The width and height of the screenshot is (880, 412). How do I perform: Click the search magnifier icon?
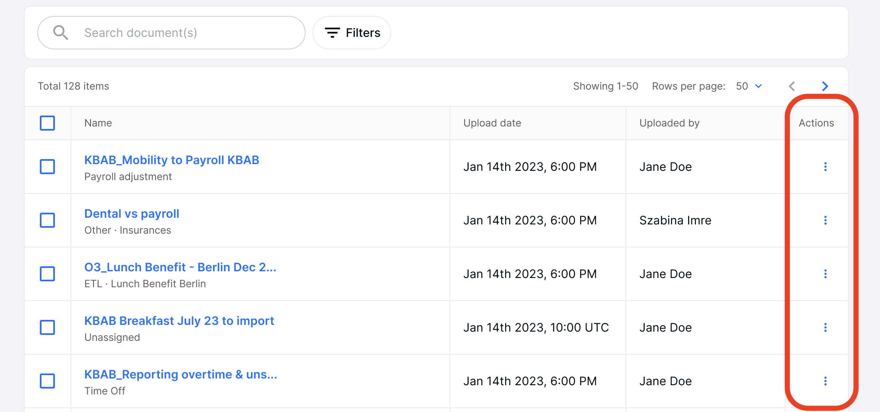tap(61, 33)
